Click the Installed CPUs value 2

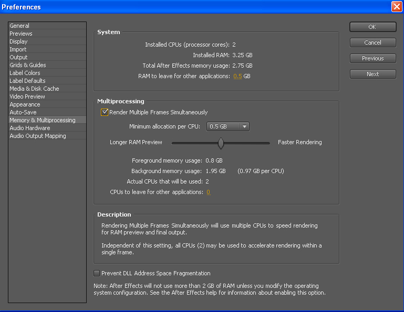[234, 45]
